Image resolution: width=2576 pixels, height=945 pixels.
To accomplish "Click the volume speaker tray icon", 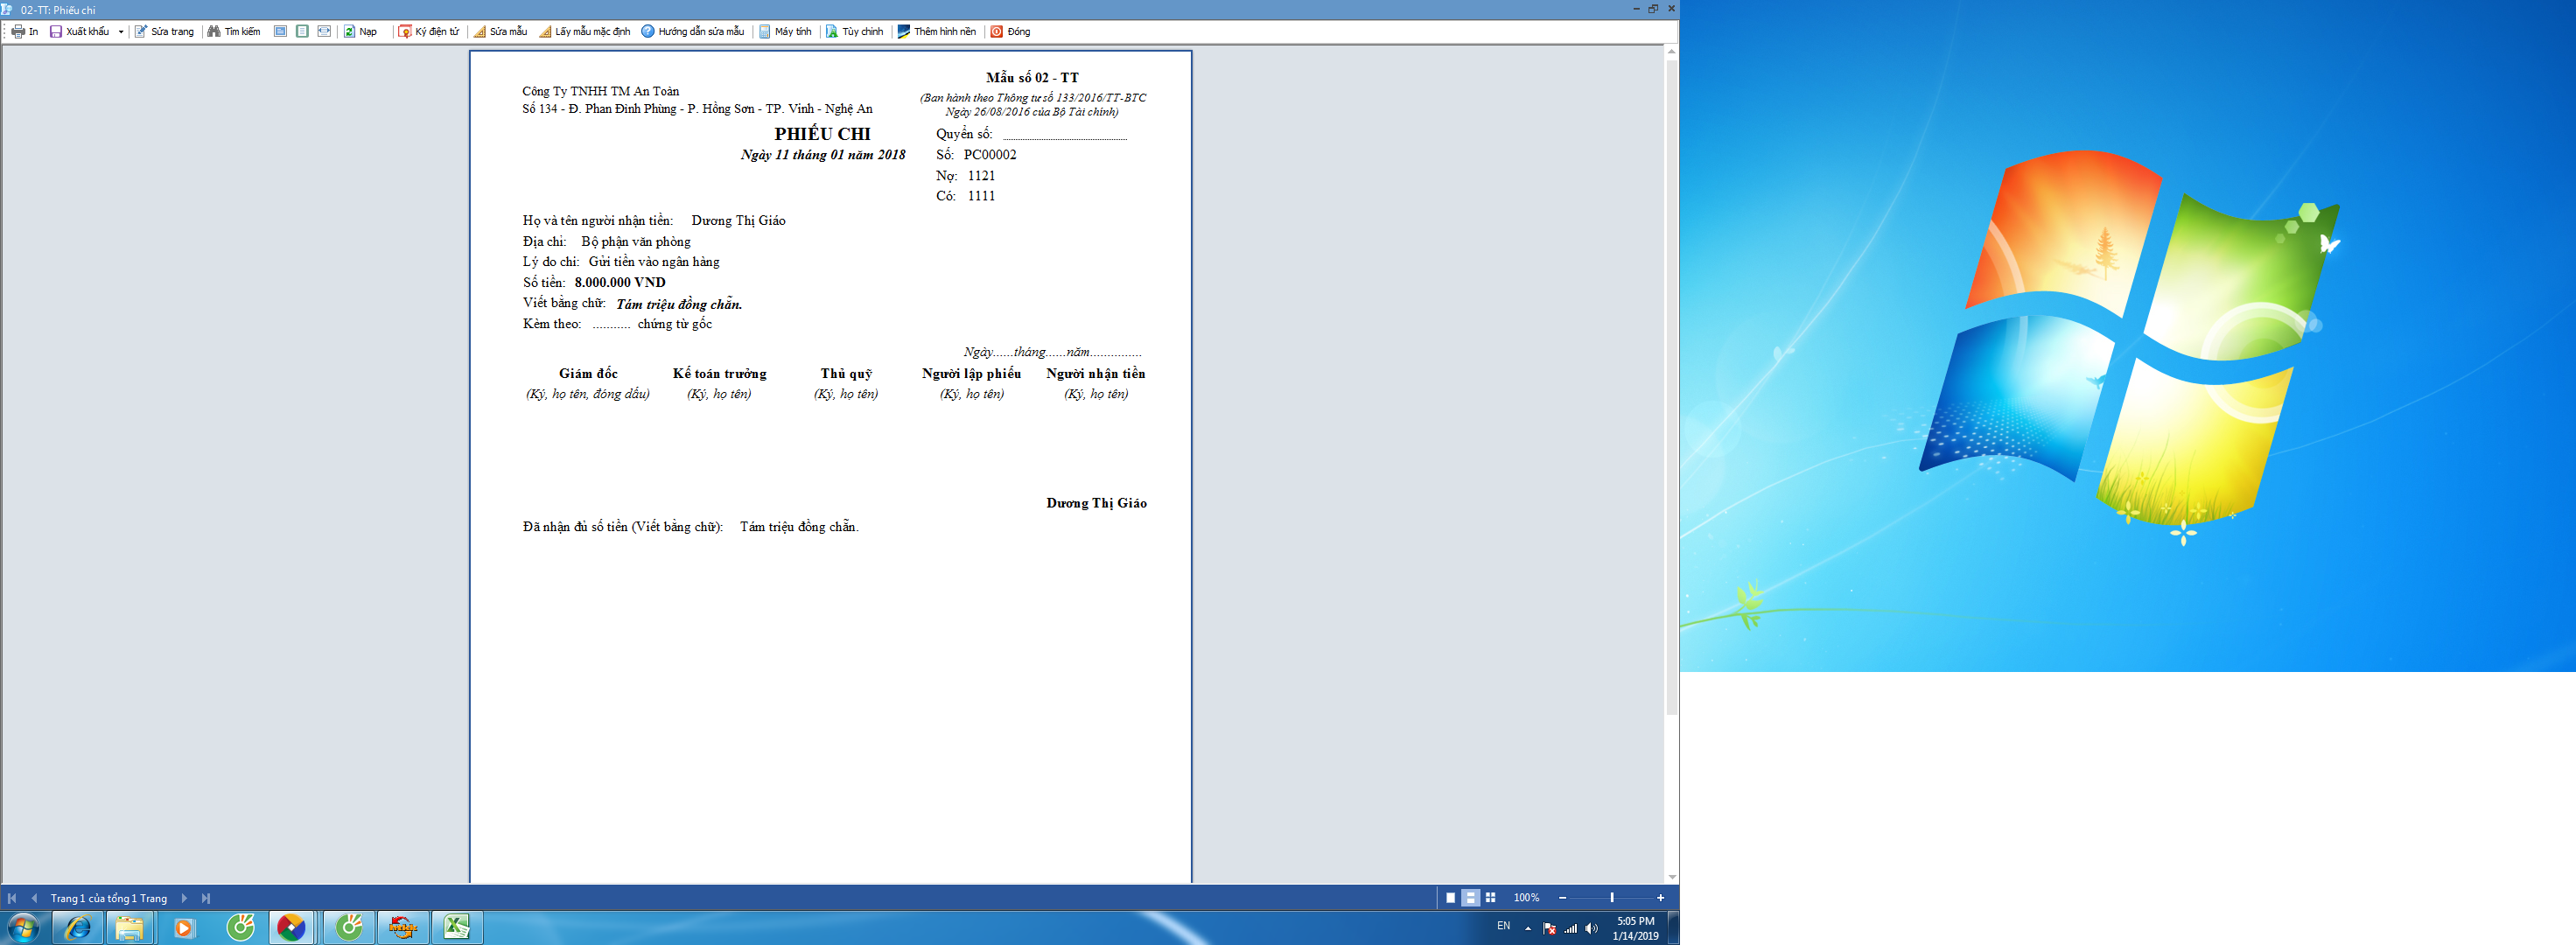I will point(1591,929).
